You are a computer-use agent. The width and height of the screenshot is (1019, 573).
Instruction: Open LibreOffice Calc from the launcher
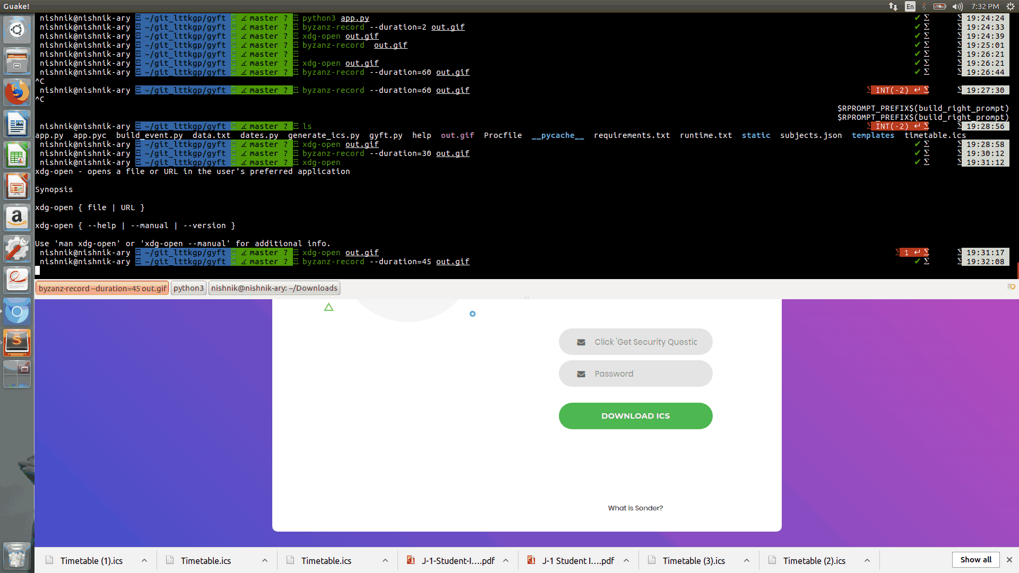pyautogui.click(x=17, y=156)
